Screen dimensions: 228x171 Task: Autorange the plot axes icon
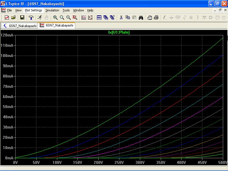coord(90,18)
